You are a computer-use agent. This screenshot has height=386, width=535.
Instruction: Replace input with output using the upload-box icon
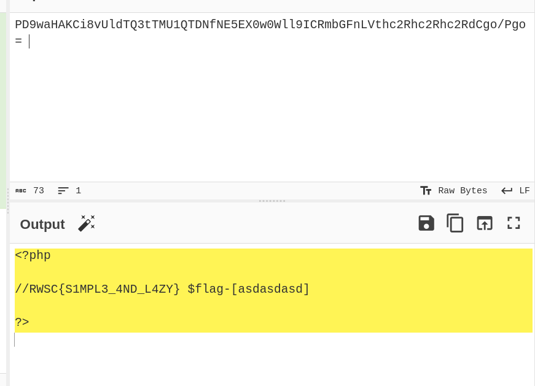485,223
